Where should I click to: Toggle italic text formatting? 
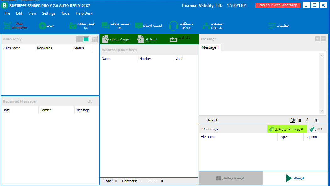click(307, 120)
